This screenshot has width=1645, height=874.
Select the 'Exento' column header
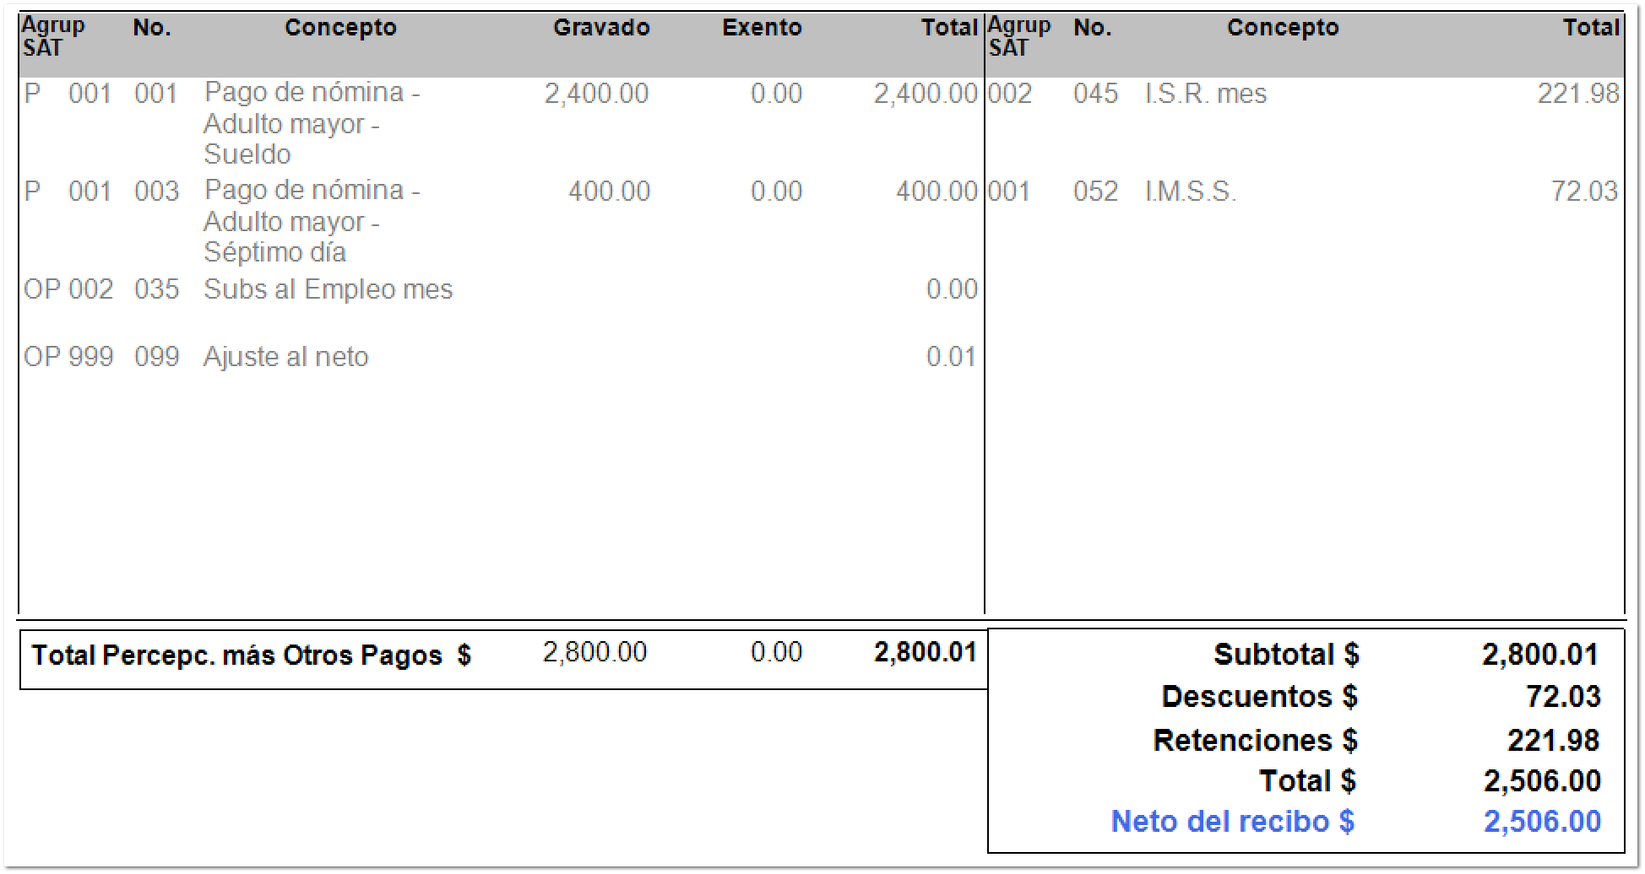[x=762, y=28]
